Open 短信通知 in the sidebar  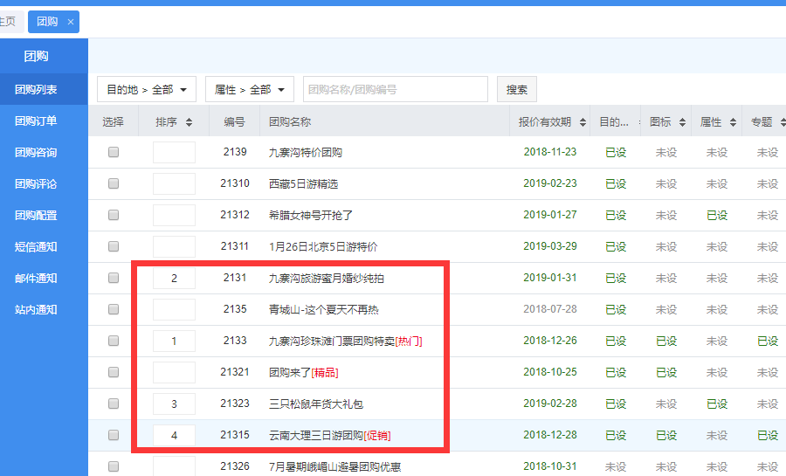tap(36, 246)
